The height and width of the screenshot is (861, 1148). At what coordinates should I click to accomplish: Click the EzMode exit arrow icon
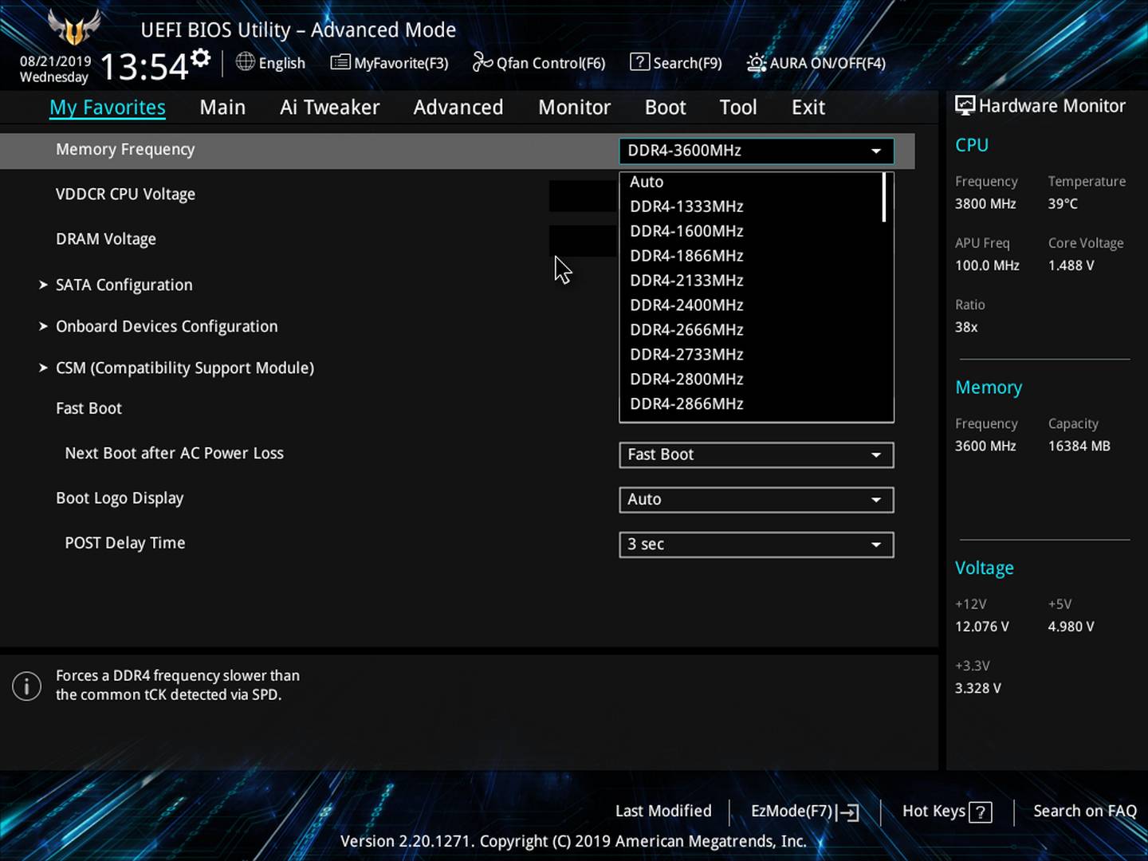tap(847, 812)
